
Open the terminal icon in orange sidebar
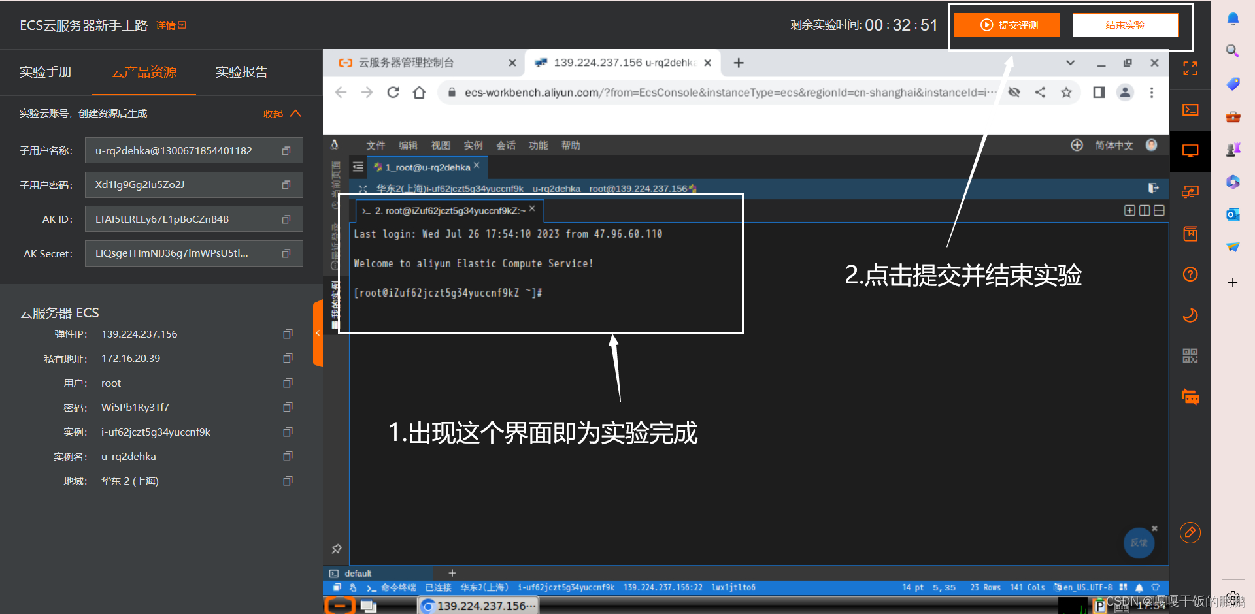click(1190, 110)
